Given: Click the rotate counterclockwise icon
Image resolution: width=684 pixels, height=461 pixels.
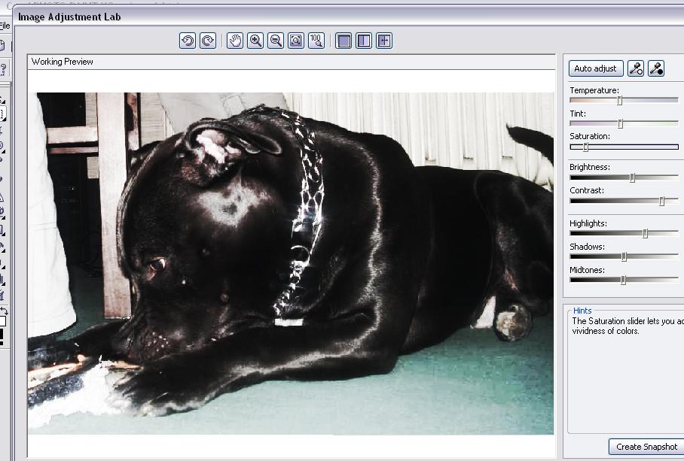Looking at the screenshot, I should (188, 41).
